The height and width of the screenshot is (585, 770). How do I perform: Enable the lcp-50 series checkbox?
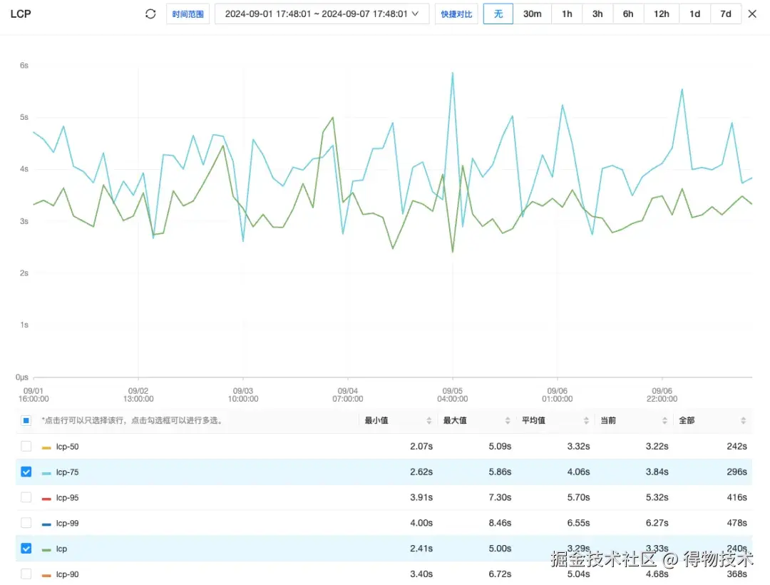tap(26, 447)
